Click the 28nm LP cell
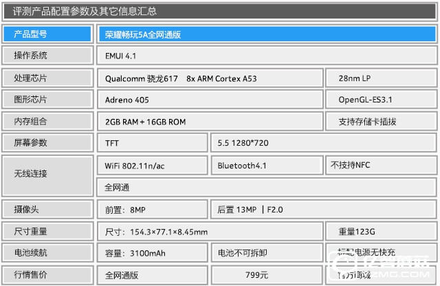Screen dimensions: 440x286 click(381, 78)
